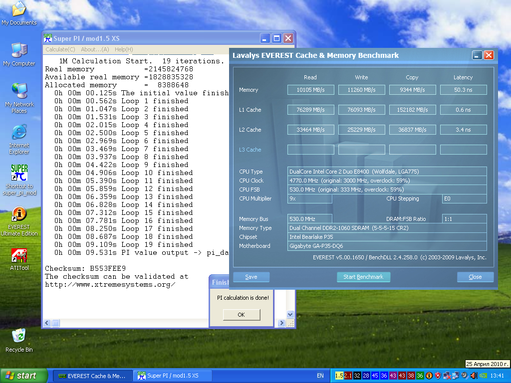The height and width of the screenshot is (383, 511).
Task: Open the Windows start menu
Action: [x=23, y=376]
